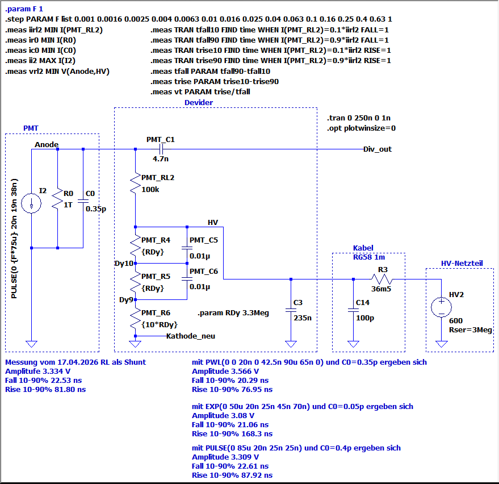This screenshot has width=499, height=484.
Task: Click ground symbol below C14
Action: (x=353, y=344)
